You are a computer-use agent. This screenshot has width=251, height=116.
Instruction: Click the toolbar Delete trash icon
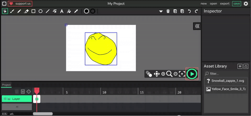click(168, 11)
